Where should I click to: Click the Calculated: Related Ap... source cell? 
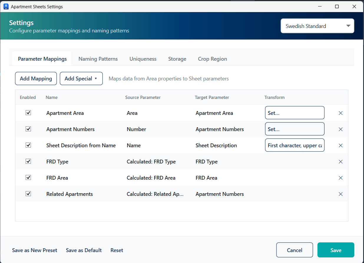click(x=155, y=194)
